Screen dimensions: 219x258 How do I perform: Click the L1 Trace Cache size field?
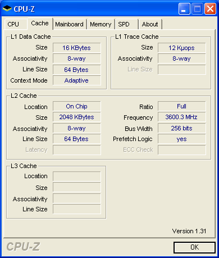click(x=182, y=48)
